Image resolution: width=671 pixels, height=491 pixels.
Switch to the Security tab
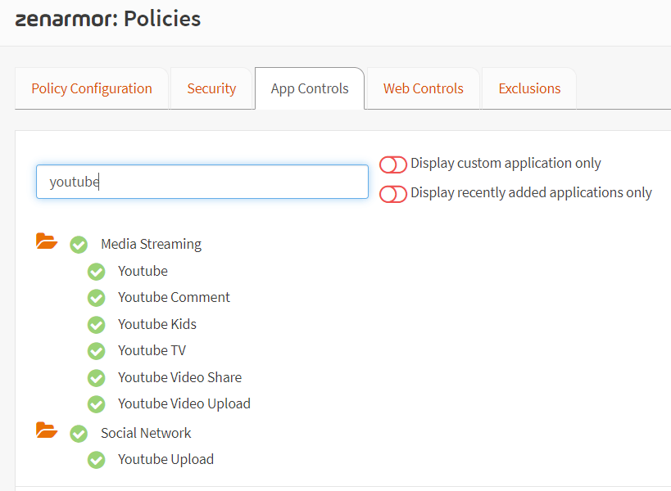coord(211,88)
